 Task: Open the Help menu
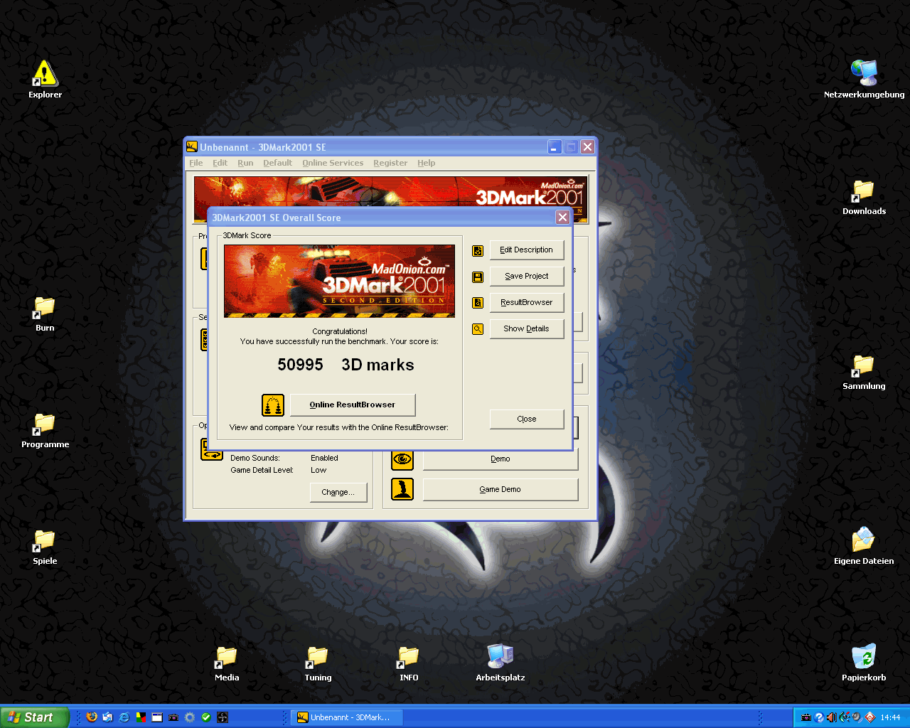tap(426, 163)
